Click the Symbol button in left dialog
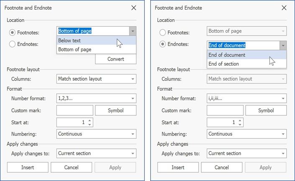Screen dimensions: 295x181 coord(115,110)
